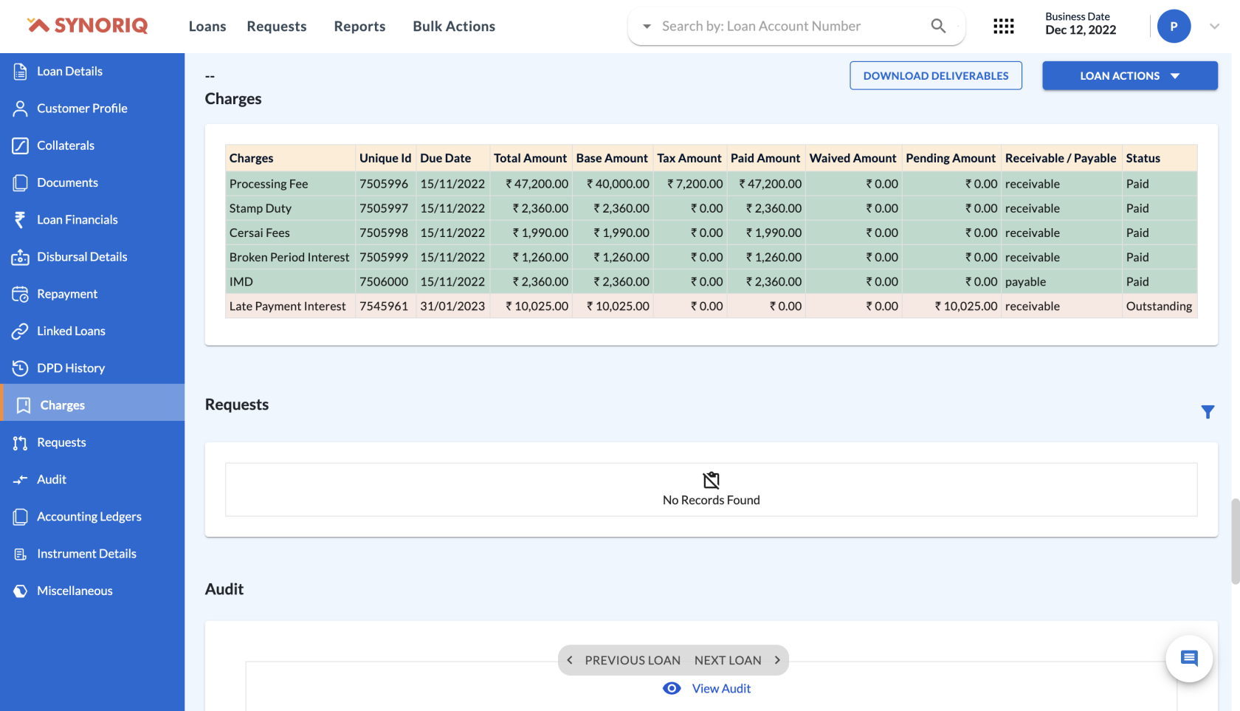
Task: Click the Unique Id column header
Action: 385,158
